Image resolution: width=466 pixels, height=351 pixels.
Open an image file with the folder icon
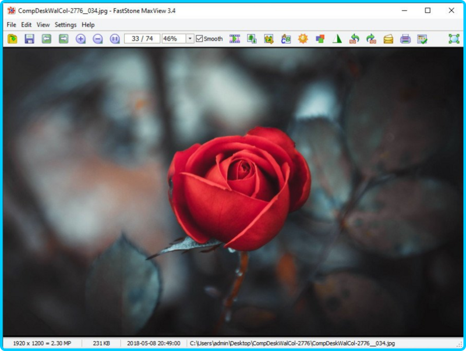click(12, 39)
